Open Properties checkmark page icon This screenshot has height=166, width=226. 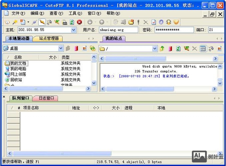pyautogui.click(x=154, y=22)
